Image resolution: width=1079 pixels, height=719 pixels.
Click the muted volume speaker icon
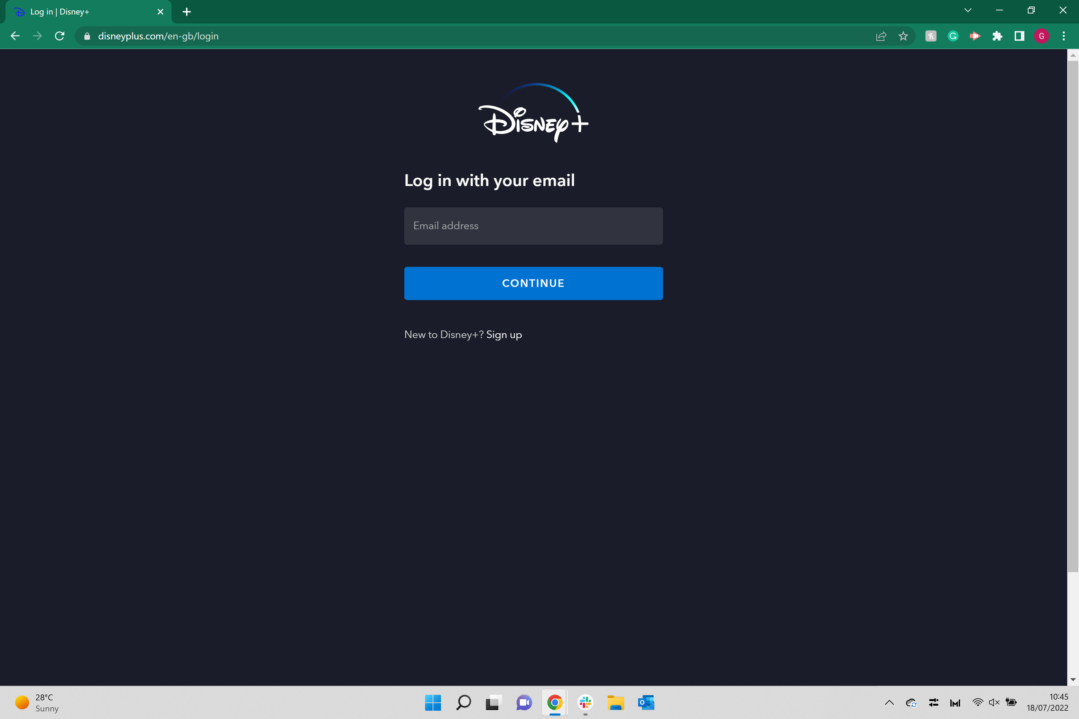994,702
